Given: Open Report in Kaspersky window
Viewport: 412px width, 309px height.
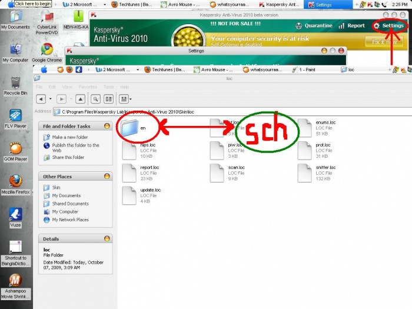Looking at the screenshot, I should 351,26.
